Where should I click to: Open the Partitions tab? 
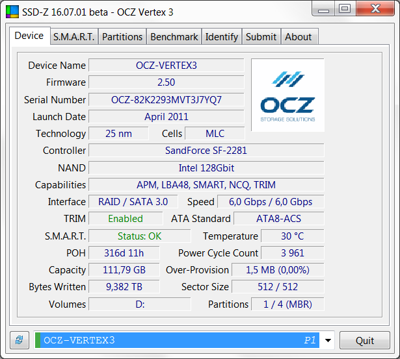122,36
